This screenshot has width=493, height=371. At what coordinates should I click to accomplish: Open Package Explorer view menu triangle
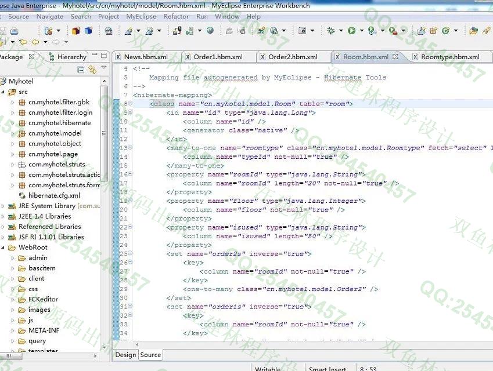click(x=104, y=67)
